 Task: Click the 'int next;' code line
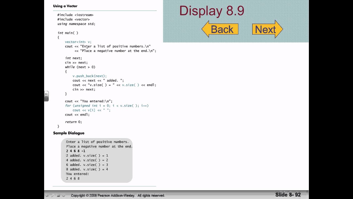(x=73, y=58)
